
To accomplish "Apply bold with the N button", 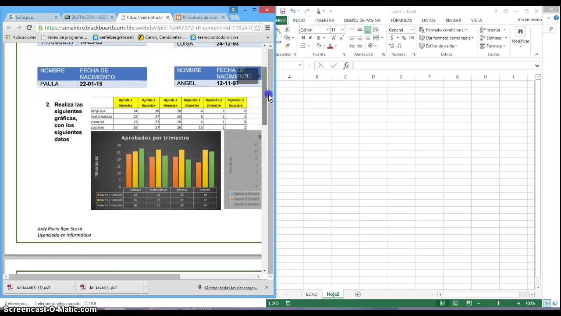I will click(303, 38).
